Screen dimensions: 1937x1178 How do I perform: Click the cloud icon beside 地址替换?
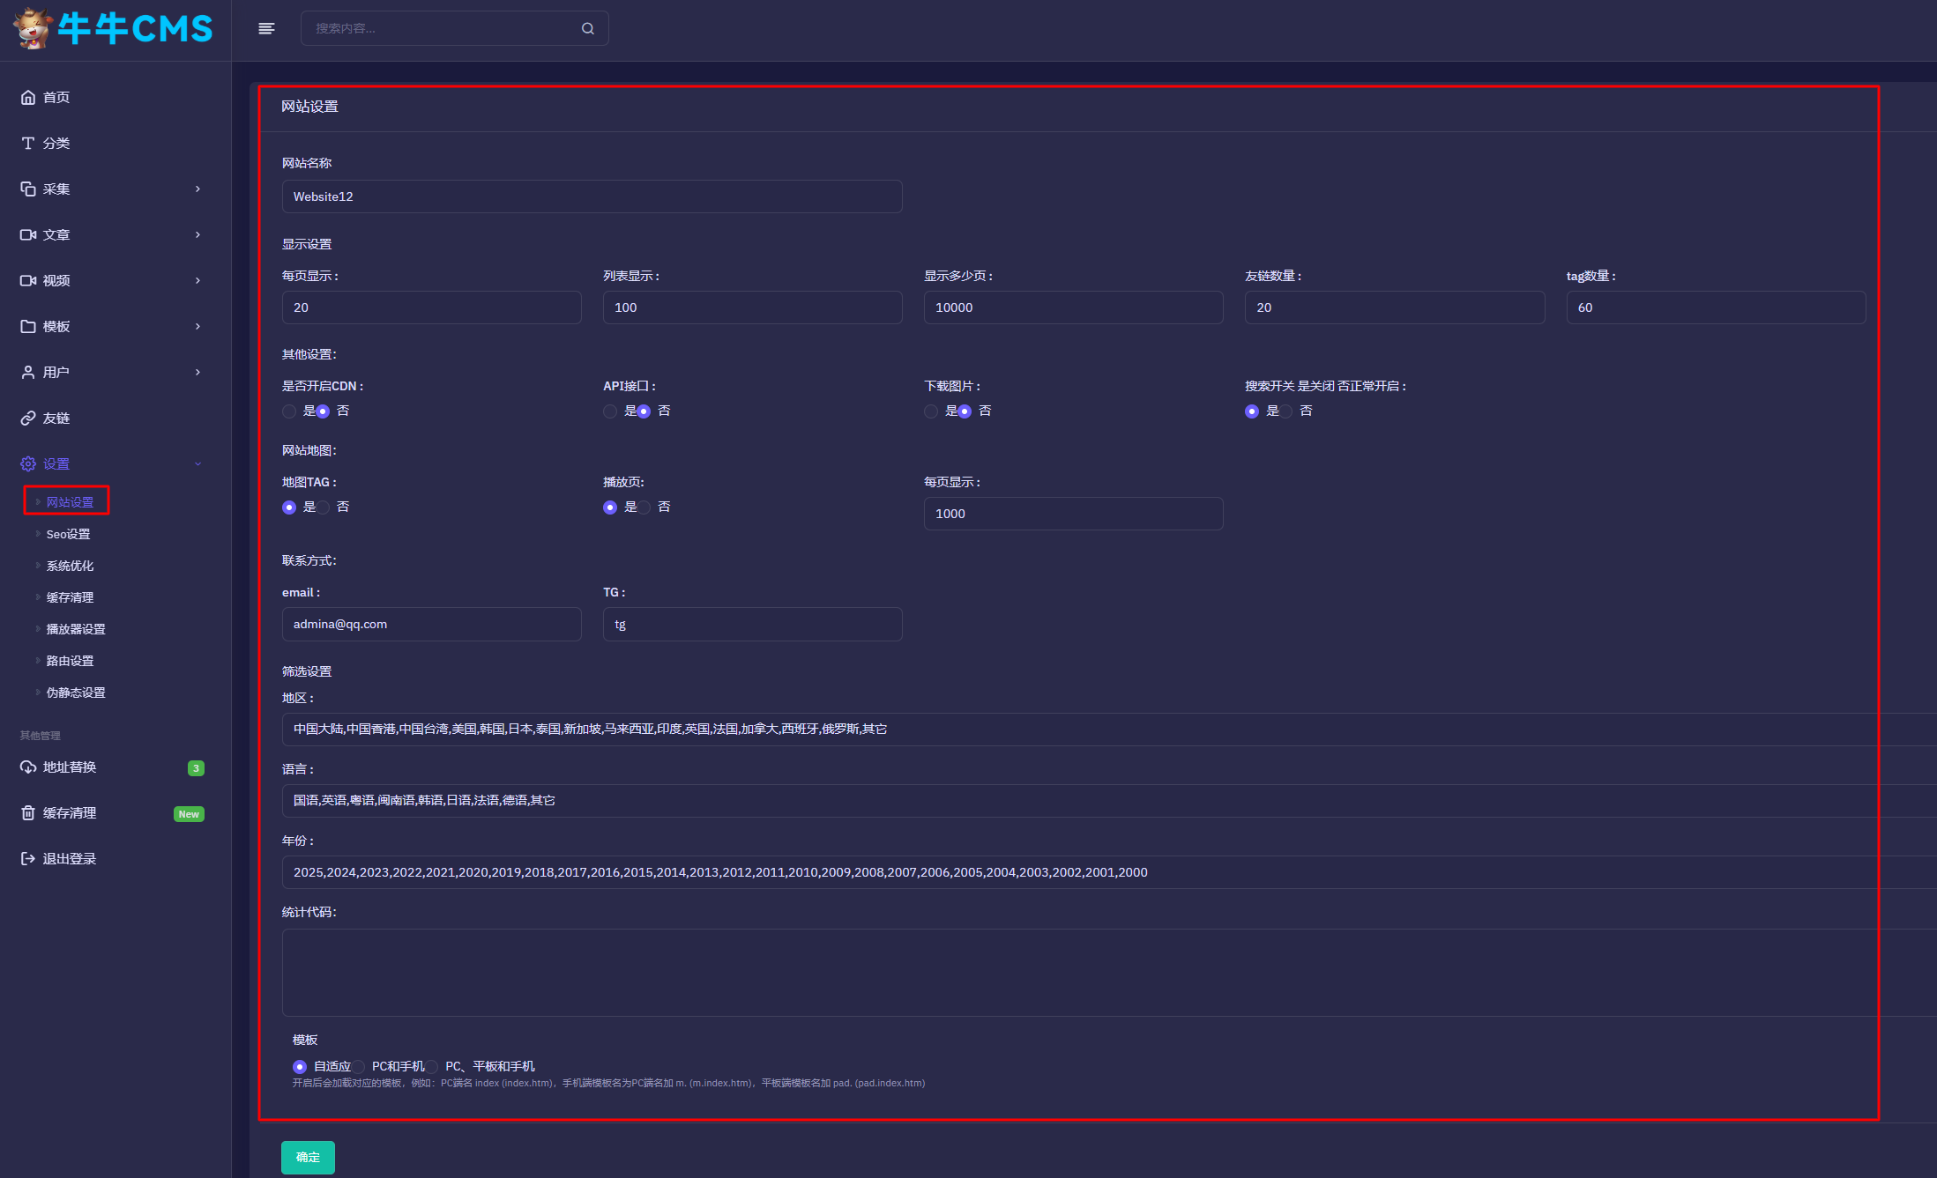(28, 767)
